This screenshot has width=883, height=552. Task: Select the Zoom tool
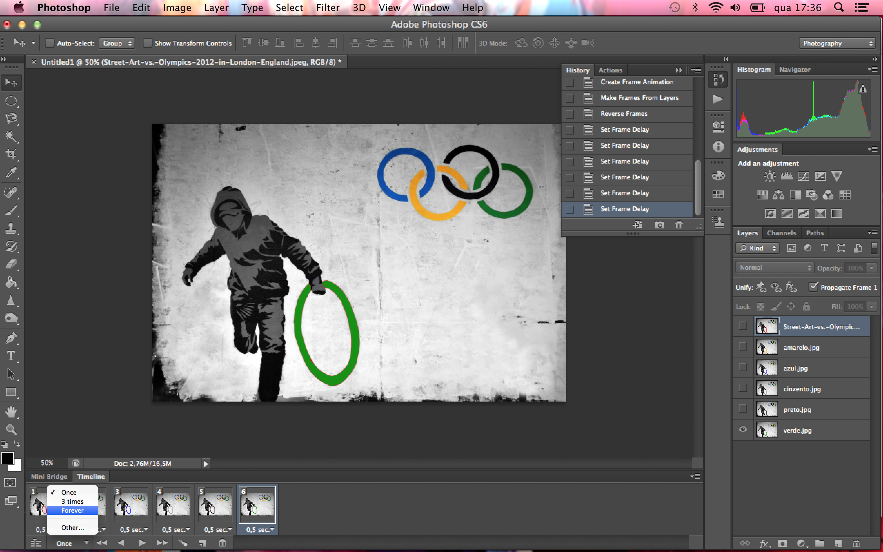point(11,430)
